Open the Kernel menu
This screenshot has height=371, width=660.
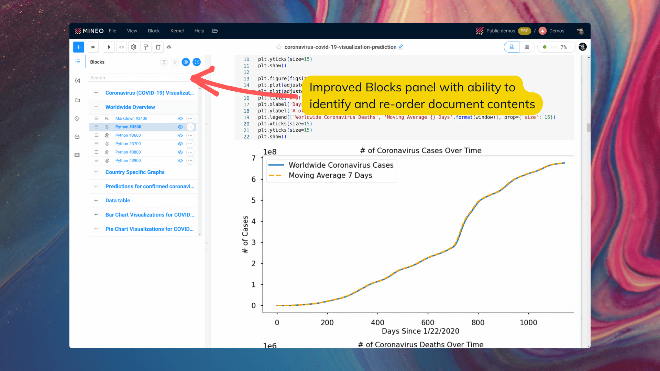click(177, 31)
